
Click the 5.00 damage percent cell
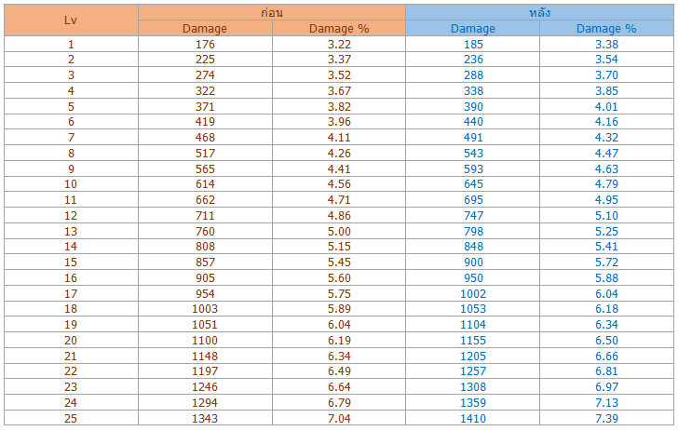point(339,231)
